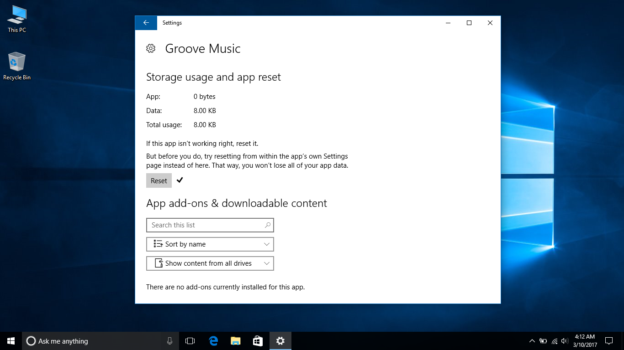Focus the Search this list field
This screenshot has height=350, width=624.
pos(210,225)
